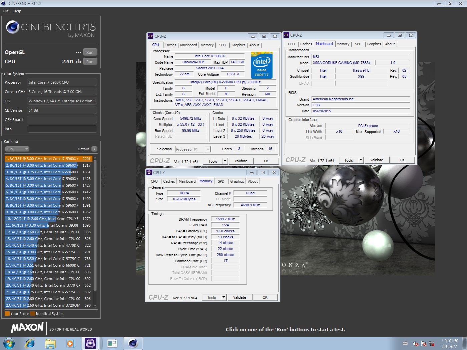This screenshot has width=467, height=350.
Task: Open Tools dropdown arrow in the Memory window
Action: (223, 297)
